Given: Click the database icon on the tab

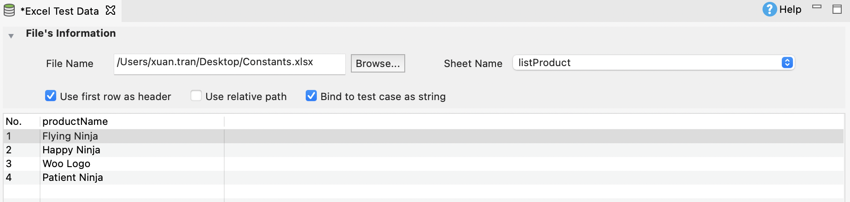Looking at the screenshot, I should (x=9, y=11).
